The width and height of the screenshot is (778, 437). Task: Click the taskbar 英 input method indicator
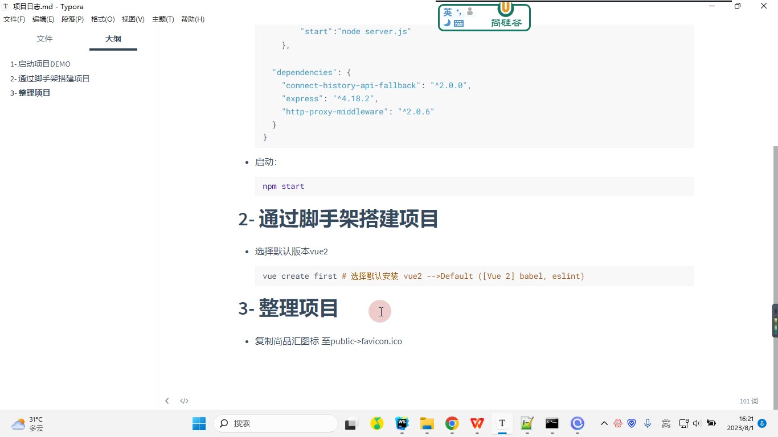click(x=666, y=423)
